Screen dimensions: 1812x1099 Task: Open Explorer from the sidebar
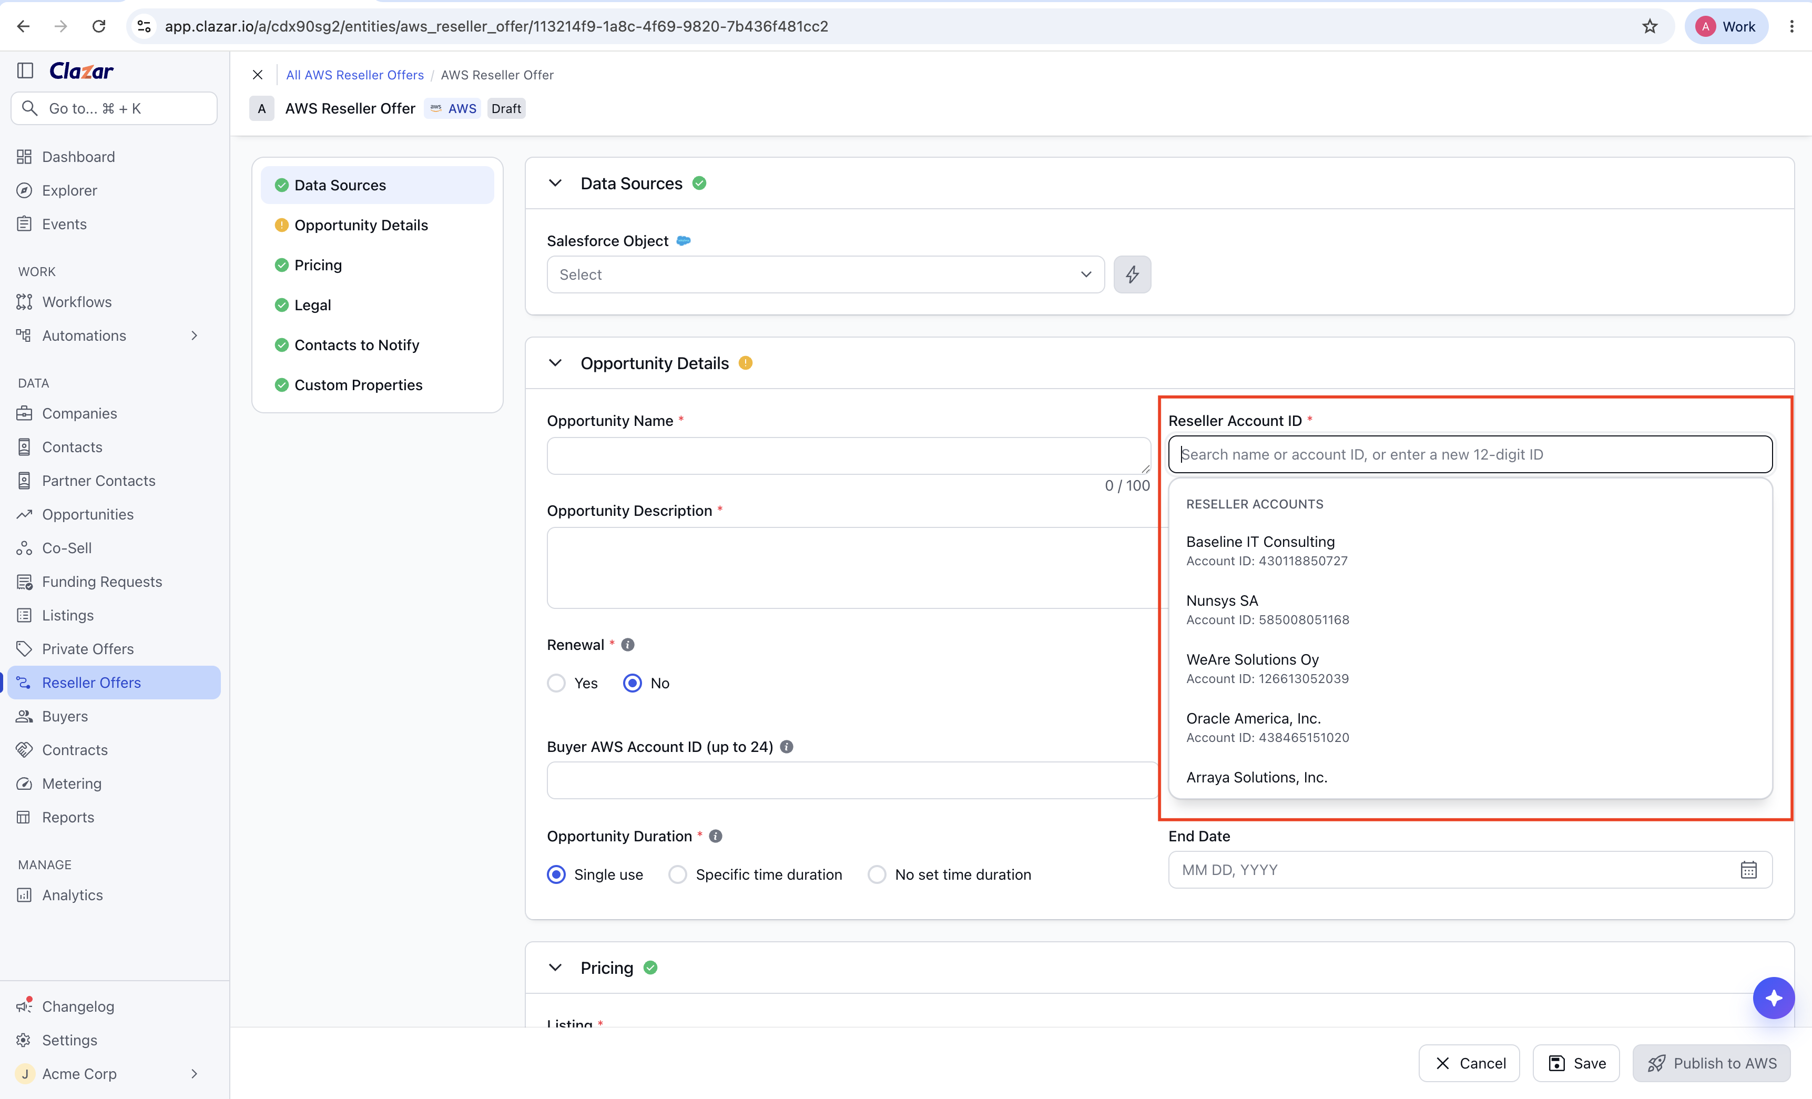[114, 190]
